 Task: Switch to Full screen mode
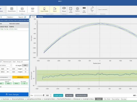pos(71,10)
